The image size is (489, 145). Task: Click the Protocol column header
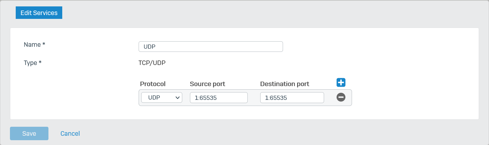tap(153, 84)
